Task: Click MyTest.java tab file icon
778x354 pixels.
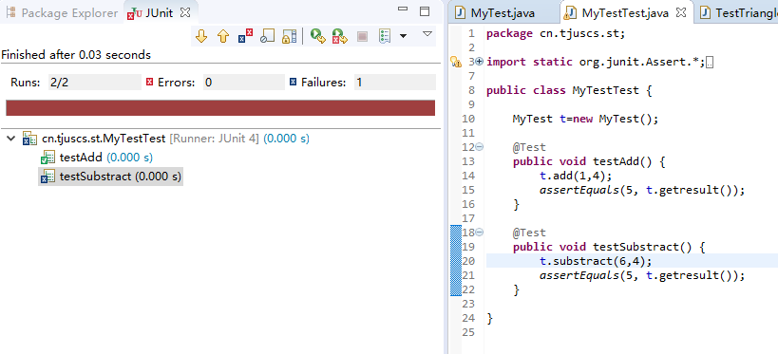Action: (x=461, y=13)
